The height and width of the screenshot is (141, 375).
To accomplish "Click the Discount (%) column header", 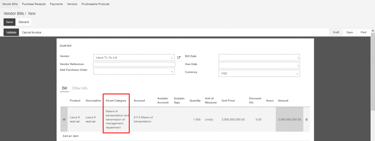I will [x=255, y=100].
